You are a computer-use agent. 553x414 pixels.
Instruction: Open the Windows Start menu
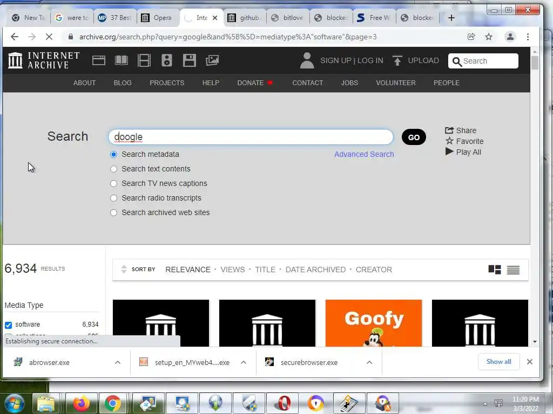[x=14, y=403]
